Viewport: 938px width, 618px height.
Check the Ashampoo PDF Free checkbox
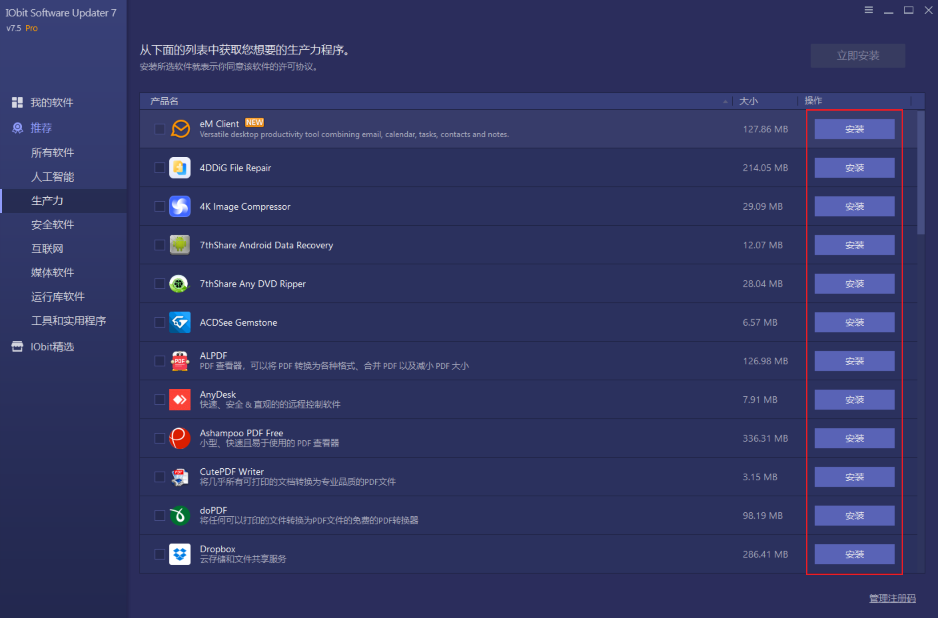click(x=159, y=438)
